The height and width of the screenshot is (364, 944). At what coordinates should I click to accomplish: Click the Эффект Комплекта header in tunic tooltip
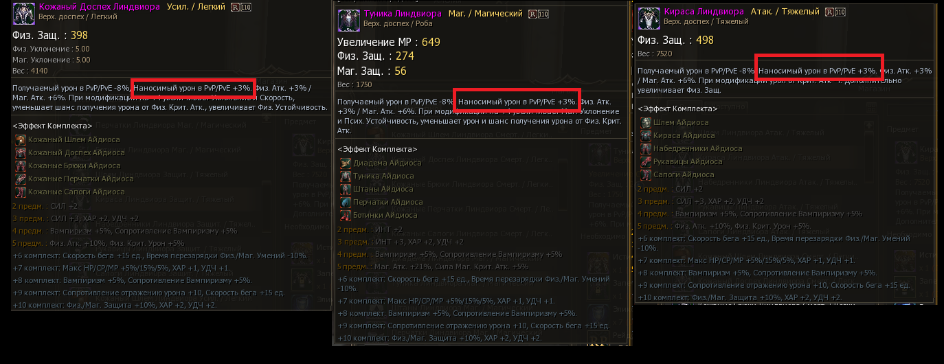(377, 149)
